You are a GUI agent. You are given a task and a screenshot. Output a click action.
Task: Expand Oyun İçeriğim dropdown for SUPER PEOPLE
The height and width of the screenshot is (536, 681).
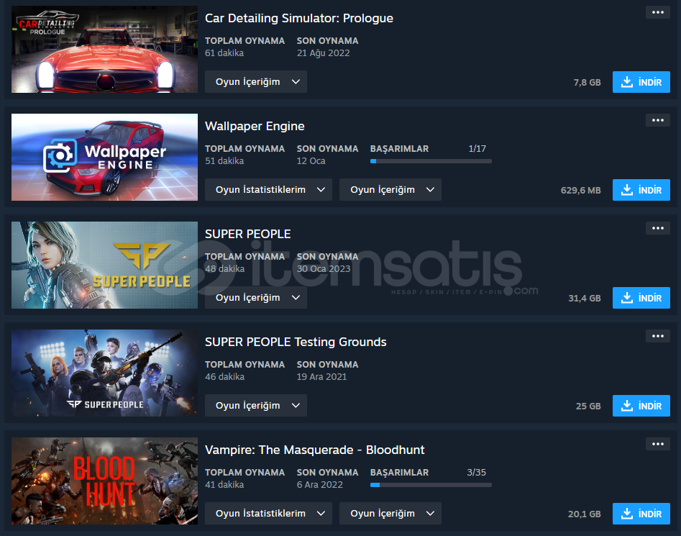pos(256,298)
